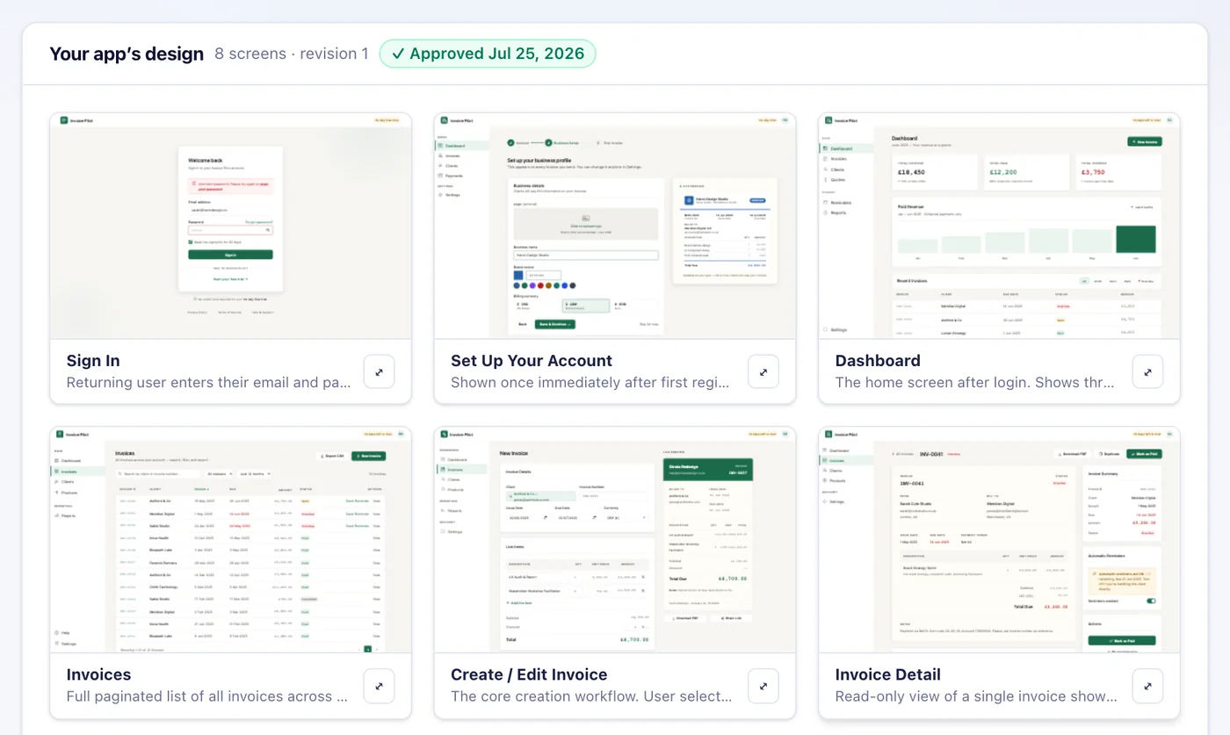Select the "Invoice Detail" card title

click(887, 675)
